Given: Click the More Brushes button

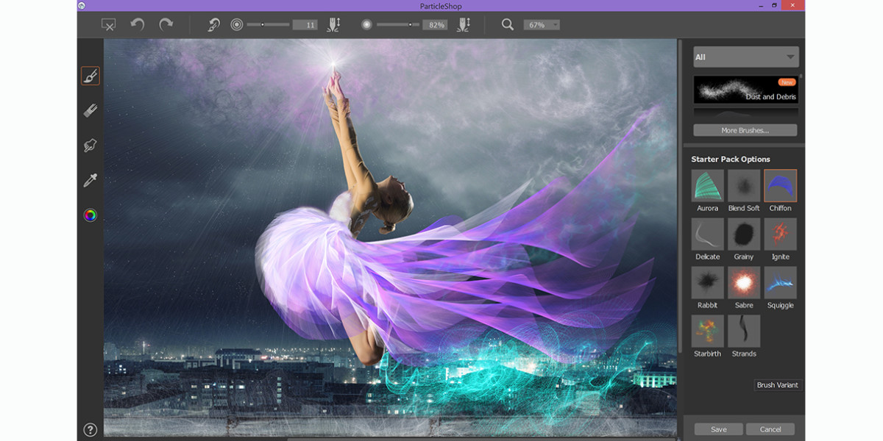Looking at the screenshot, I should pos(745,130).
